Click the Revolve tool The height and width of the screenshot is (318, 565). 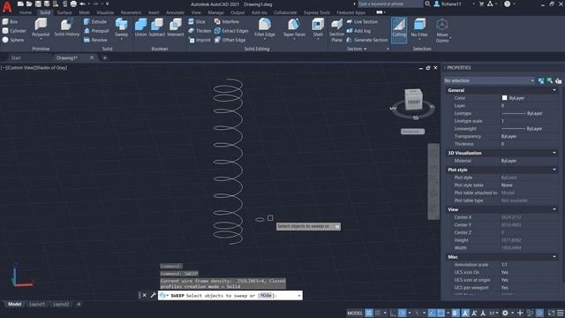tap(96, 40)
